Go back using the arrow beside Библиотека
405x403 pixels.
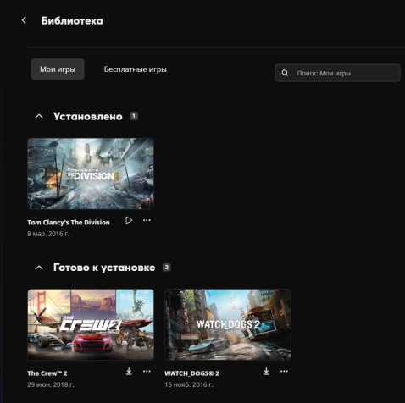(24, 20)
